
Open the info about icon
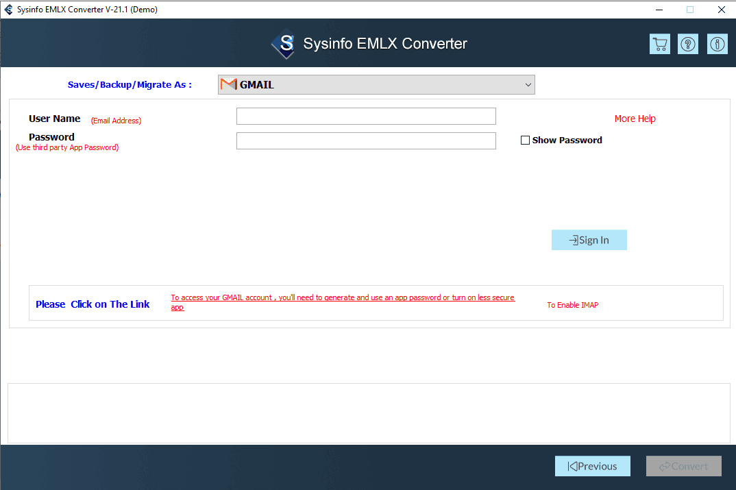717,44
